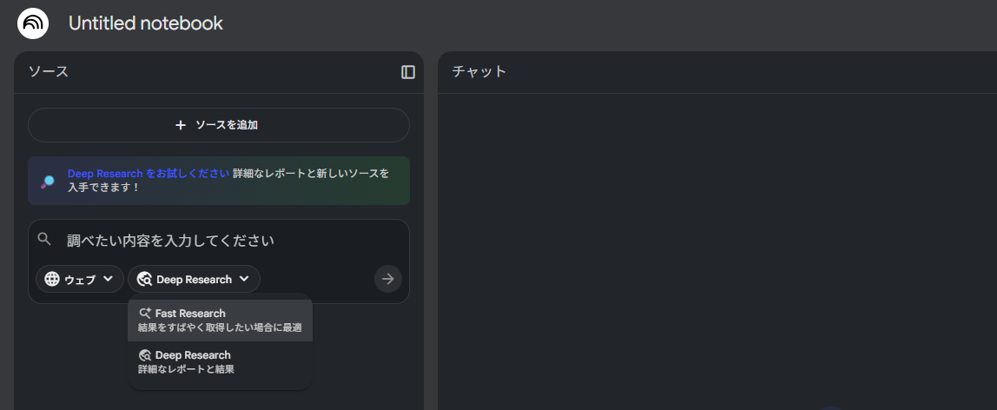Click the Untitled notebook title
997x410 pixels.
coord(146,23)
